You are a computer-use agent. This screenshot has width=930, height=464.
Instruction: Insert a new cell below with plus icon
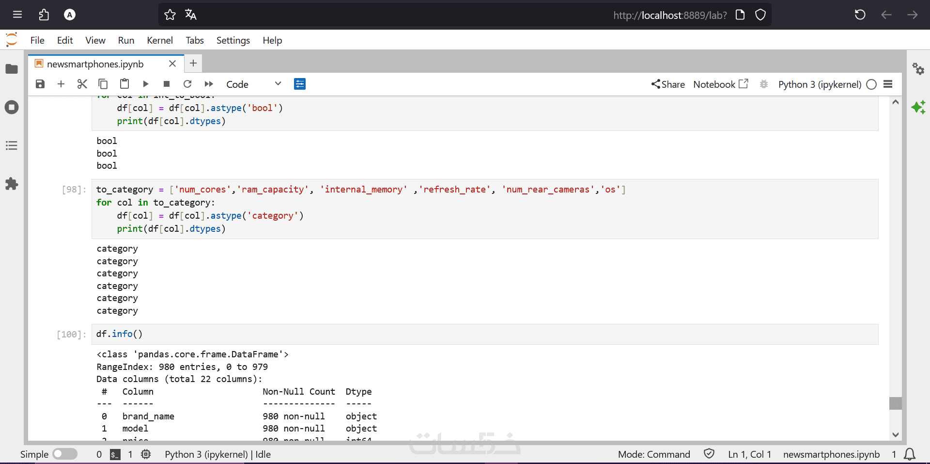click(61, 84)
